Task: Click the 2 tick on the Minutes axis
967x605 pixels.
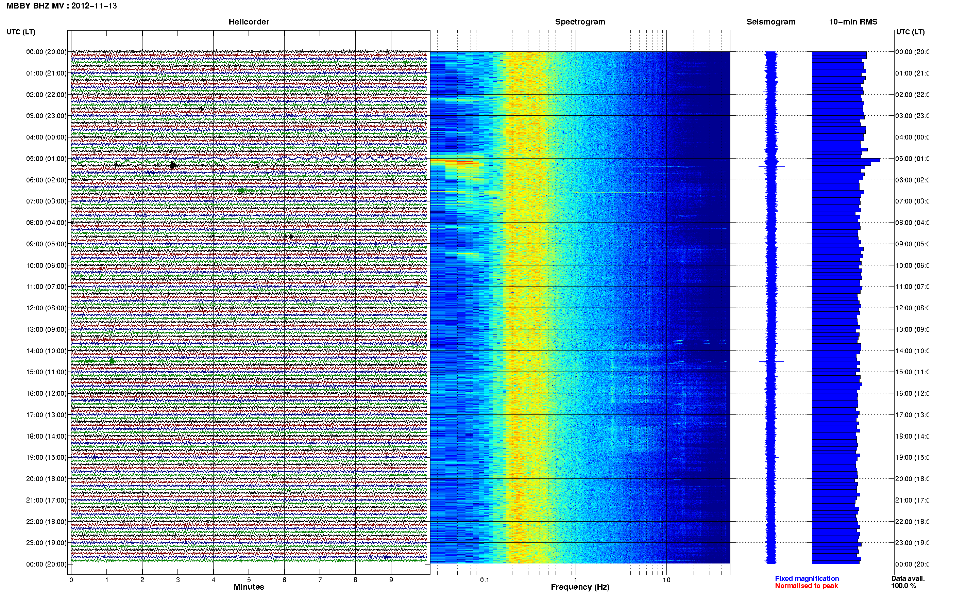Action: 142,580
